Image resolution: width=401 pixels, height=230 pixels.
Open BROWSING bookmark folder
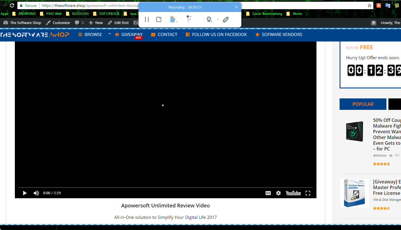(24, 14)
